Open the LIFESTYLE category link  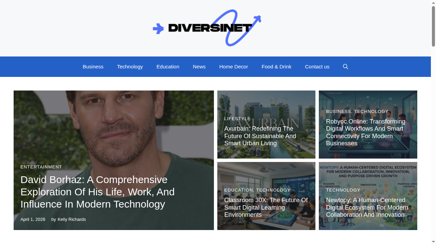pyautogui.click(x=237, y=118)
